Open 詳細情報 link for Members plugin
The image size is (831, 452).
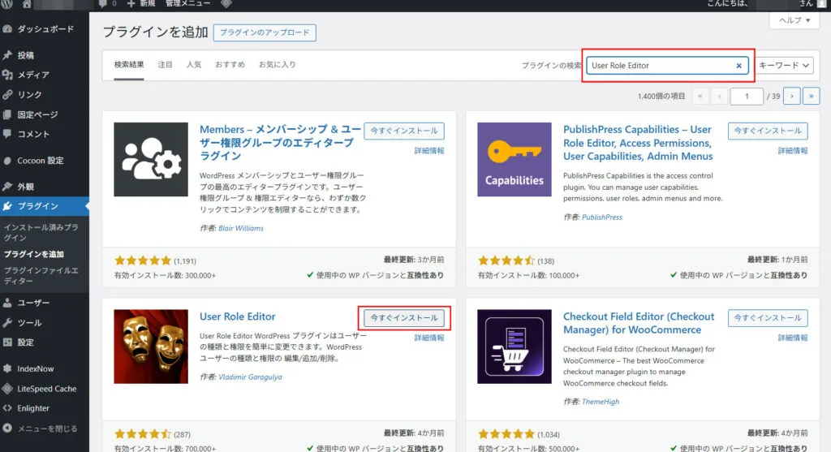[429, 151]
